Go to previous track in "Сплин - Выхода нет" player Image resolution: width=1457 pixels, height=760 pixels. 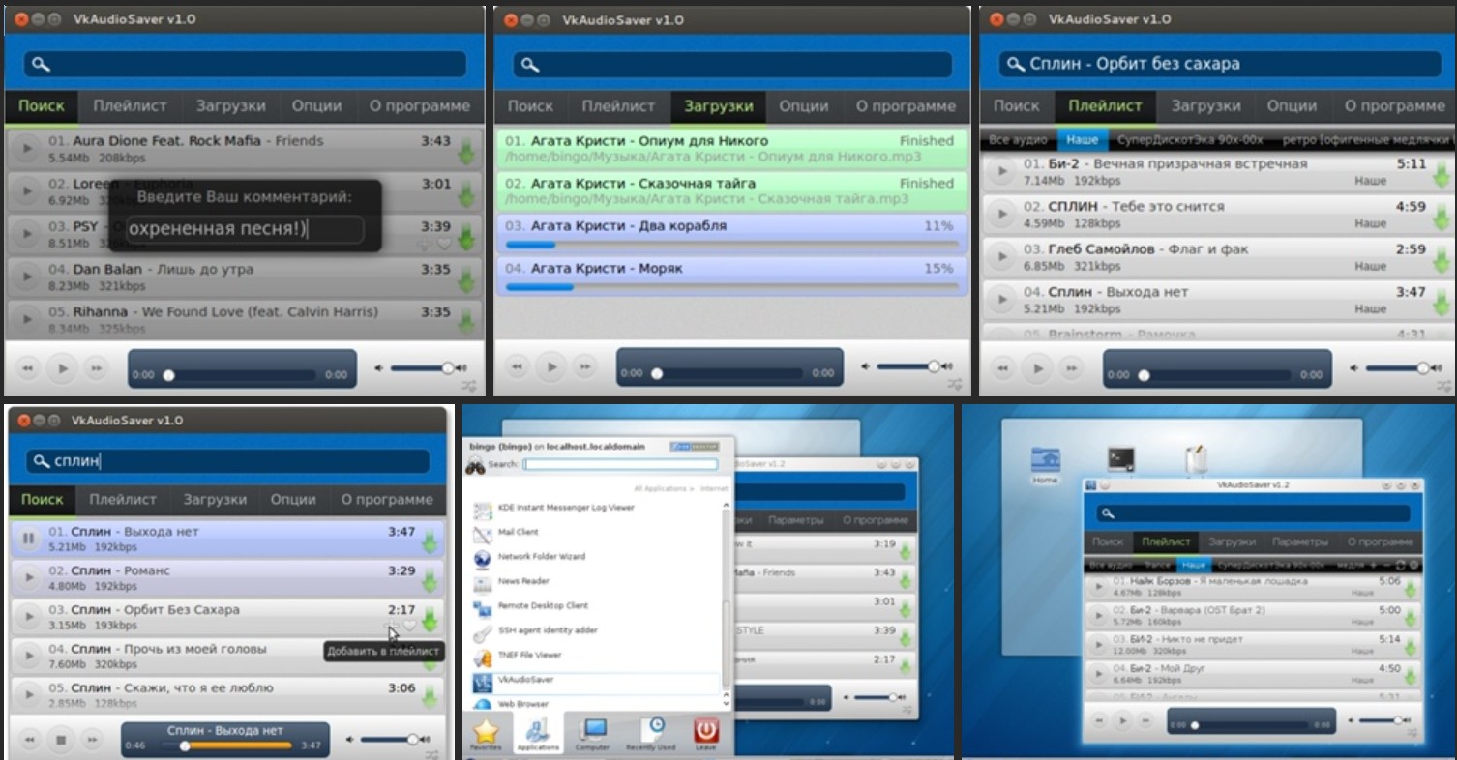pos(29,740)
